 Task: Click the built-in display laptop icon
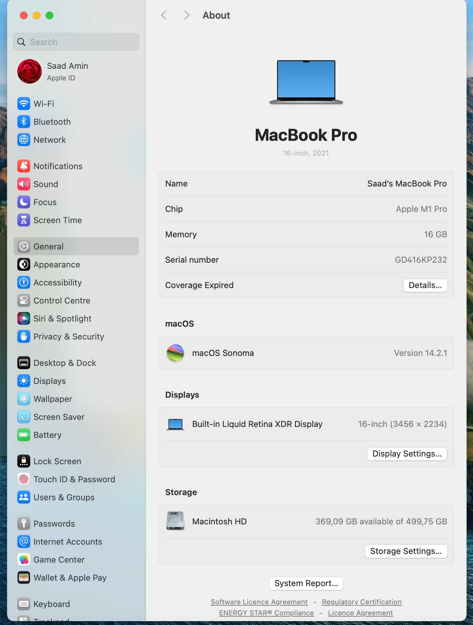click(175, 424)
